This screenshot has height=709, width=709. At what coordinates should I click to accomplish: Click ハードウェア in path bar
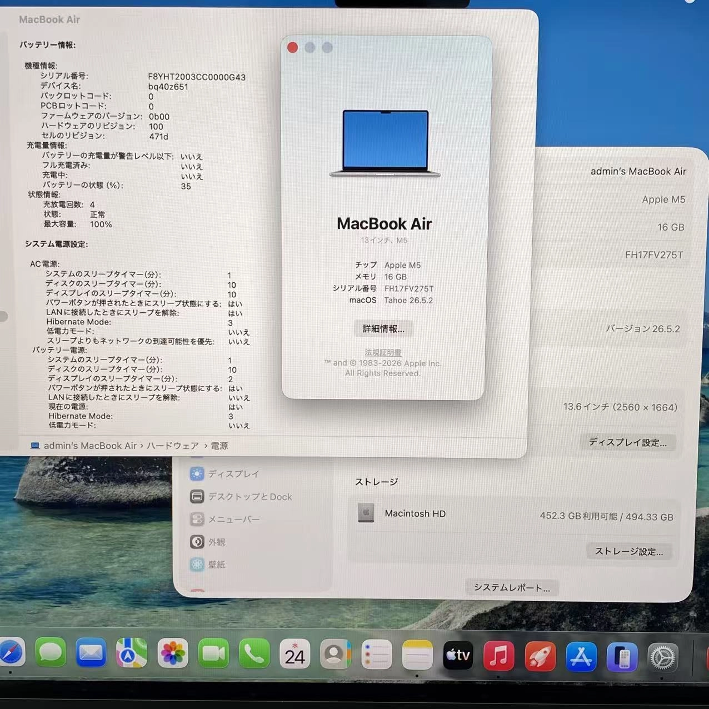173,446
